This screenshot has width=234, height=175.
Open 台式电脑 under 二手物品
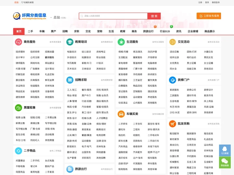tap(49, 161)
